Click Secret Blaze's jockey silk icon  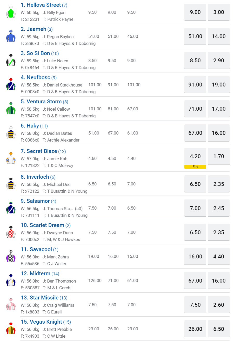click(11, 158)
